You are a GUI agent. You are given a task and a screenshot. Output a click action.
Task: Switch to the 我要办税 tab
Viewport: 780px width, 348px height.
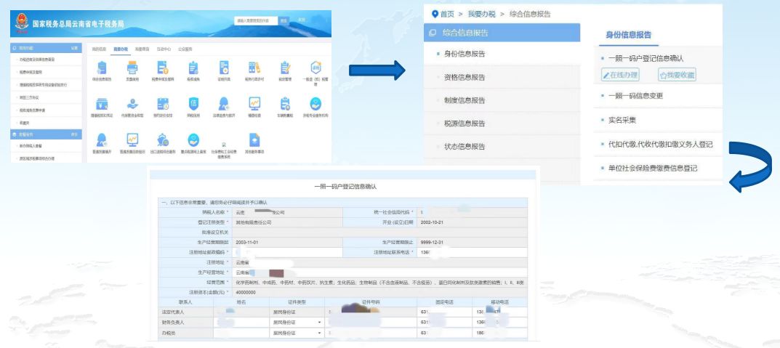[x=121, y=49]
